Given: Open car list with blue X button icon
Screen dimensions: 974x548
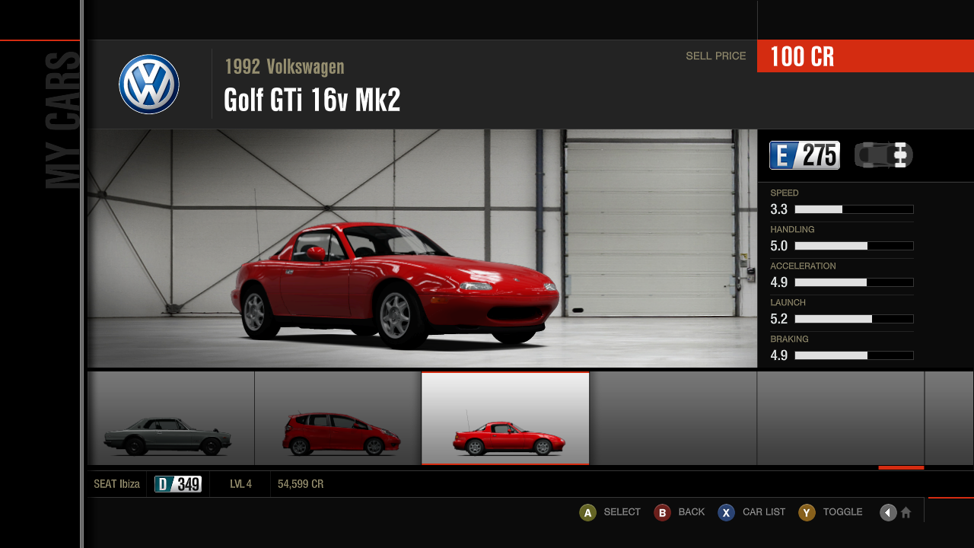Looking at the screenshot, I should pos(727,512).
